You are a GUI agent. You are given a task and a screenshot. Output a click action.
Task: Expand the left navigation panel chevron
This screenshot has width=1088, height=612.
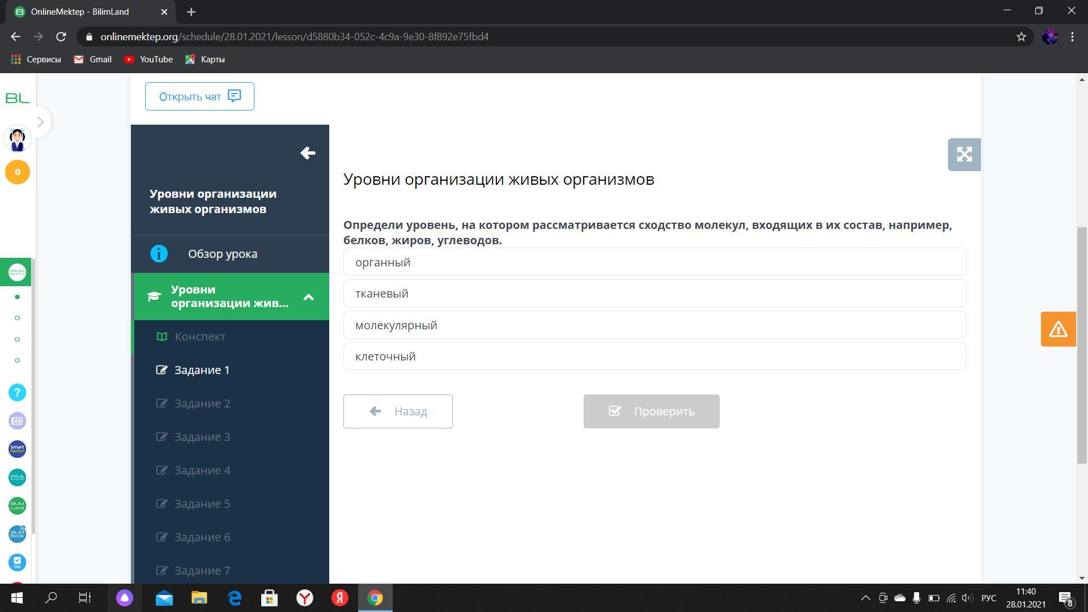[40, 122]
